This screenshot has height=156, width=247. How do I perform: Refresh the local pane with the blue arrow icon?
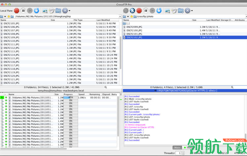click(x=36, y=11)
